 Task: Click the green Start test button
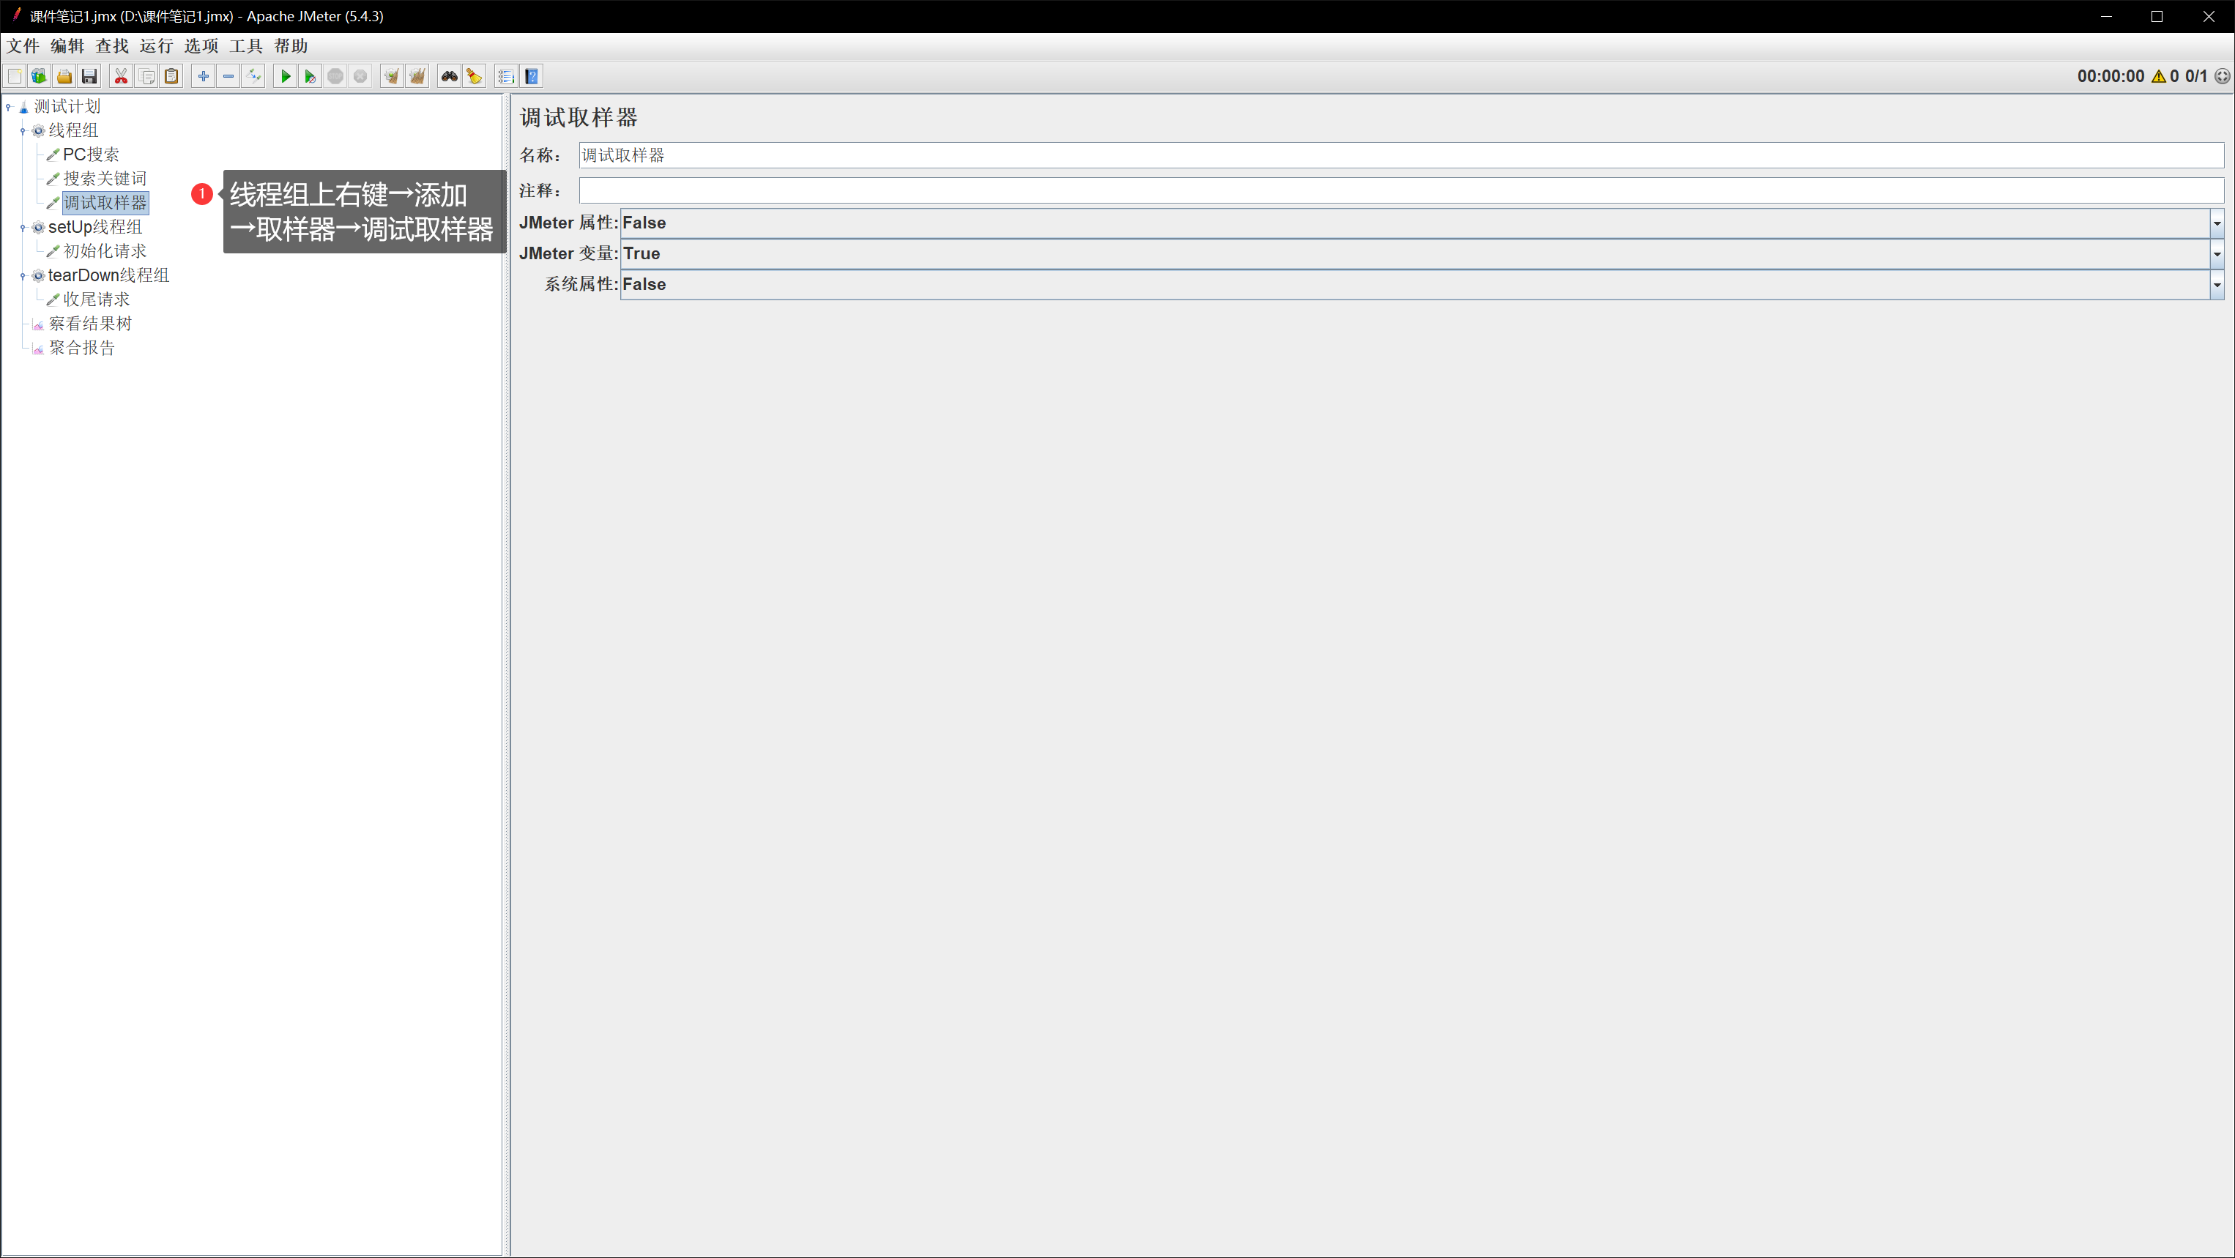[x=285, y=76]
